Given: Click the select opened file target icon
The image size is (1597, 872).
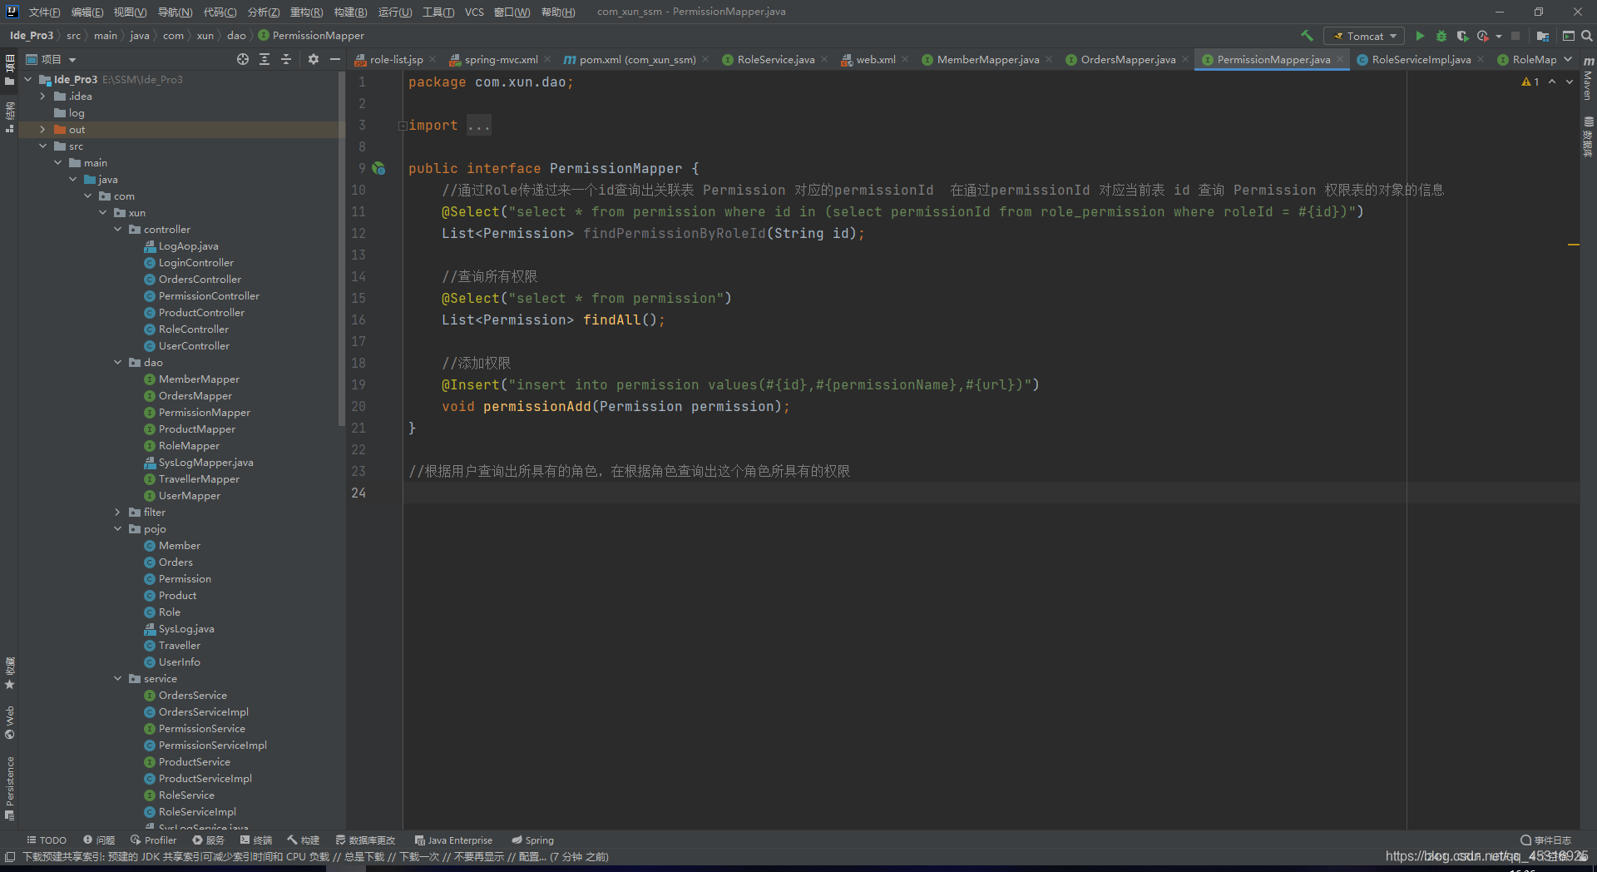Looking at the screenshot, I should pyautogui.click(x=243, y=59).
